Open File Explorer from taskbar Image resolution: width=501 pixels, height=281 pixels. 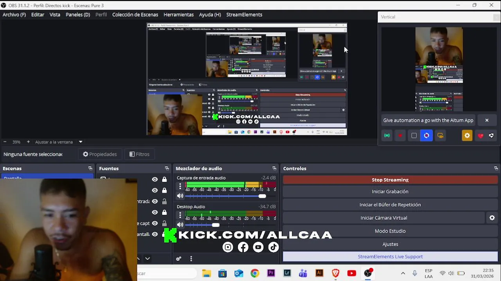[206, 273]
